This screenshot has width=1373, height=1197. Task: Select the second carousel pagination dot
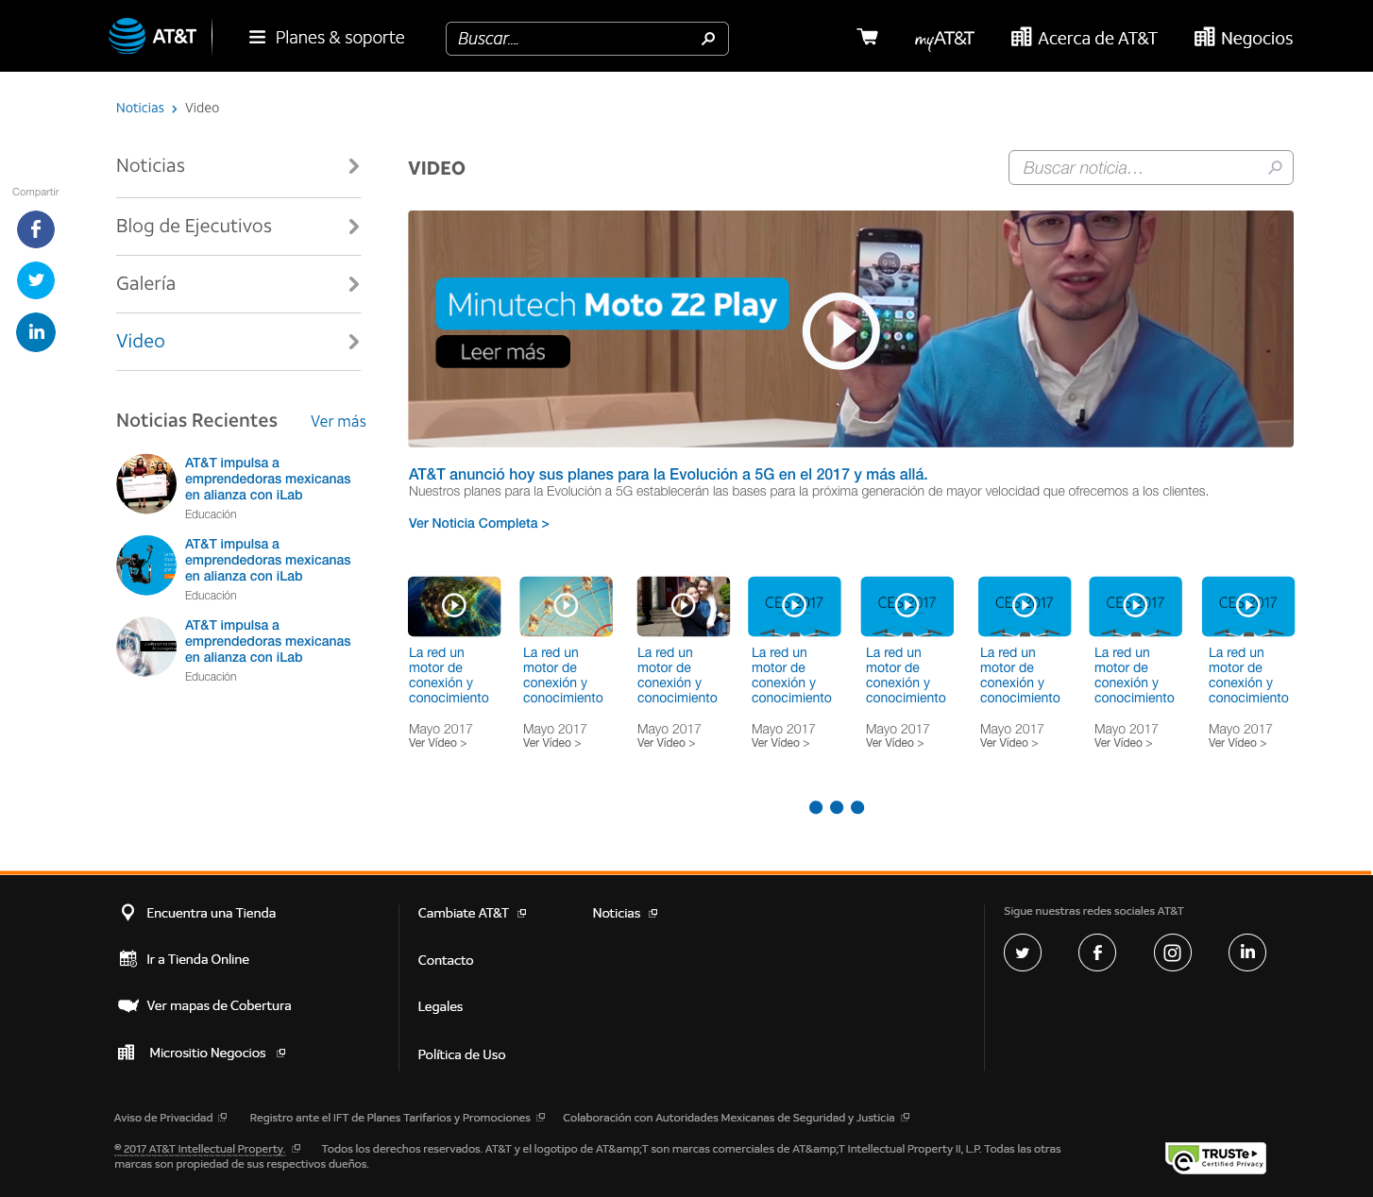click(837, 807)
